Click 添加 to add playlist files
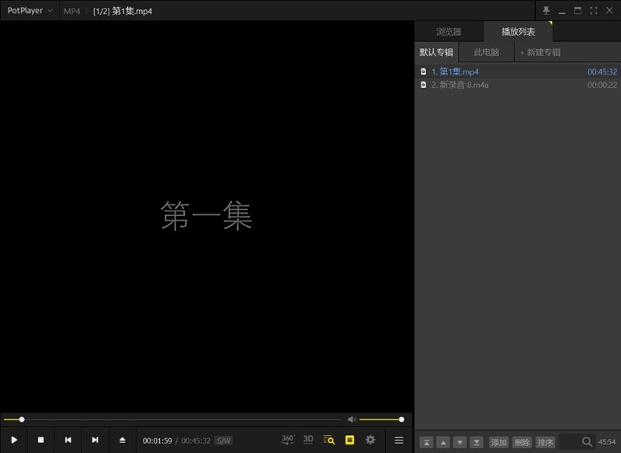 [501, 441]
